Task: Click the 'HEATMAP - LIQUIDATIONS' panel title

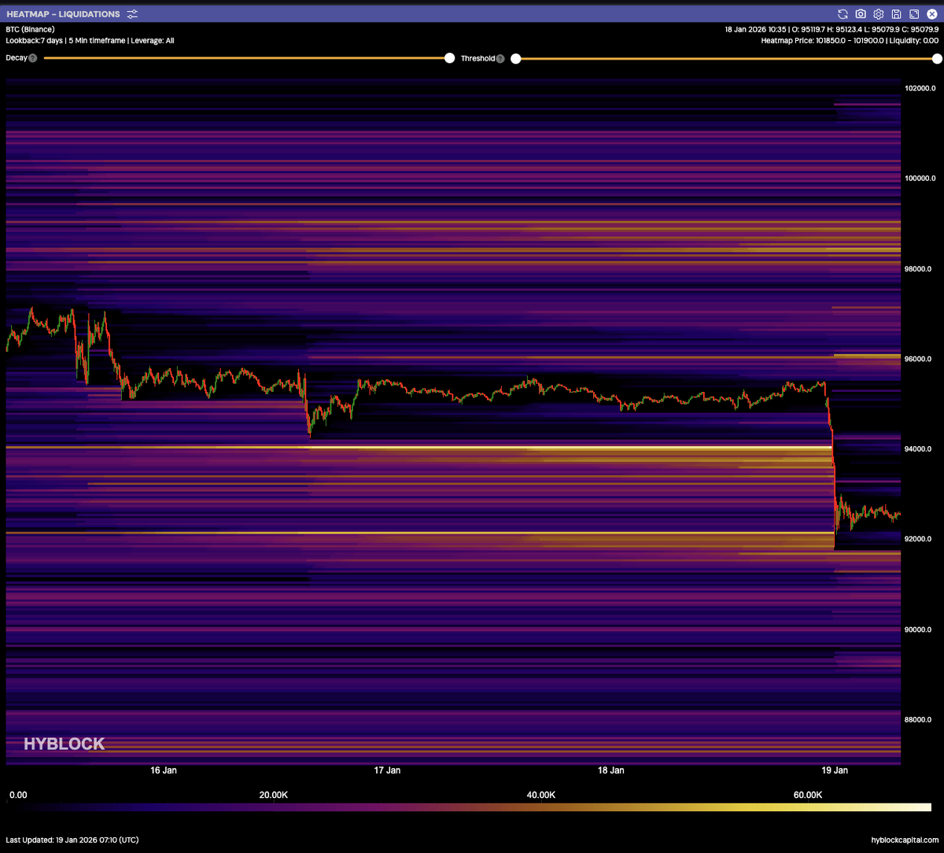Action: (63, 14)
